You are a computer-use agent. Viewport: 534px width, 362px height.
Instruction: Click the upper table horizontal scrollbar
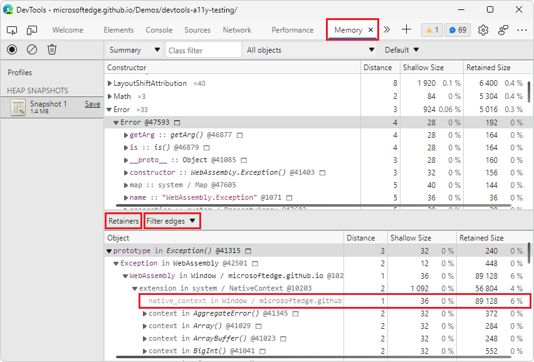(x=313, y=205)
